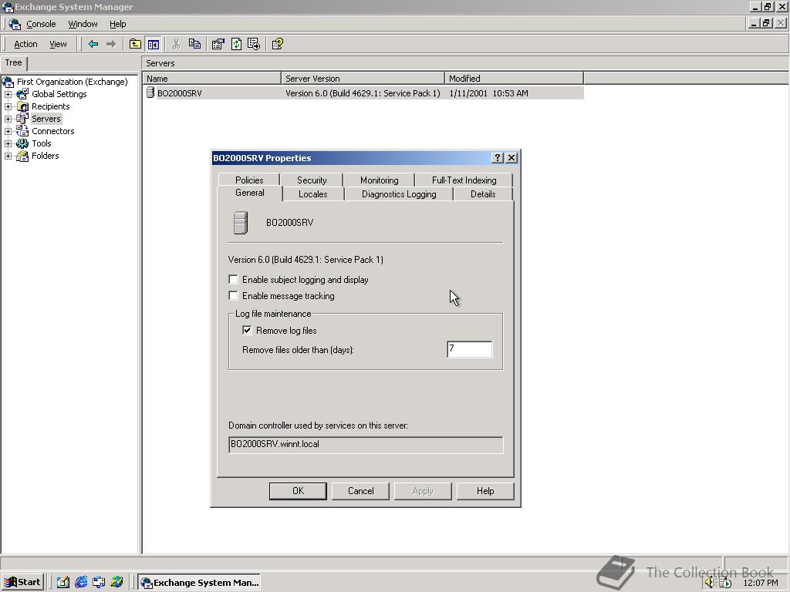
Task: Click the Start button
Action: tap(22, 583)
